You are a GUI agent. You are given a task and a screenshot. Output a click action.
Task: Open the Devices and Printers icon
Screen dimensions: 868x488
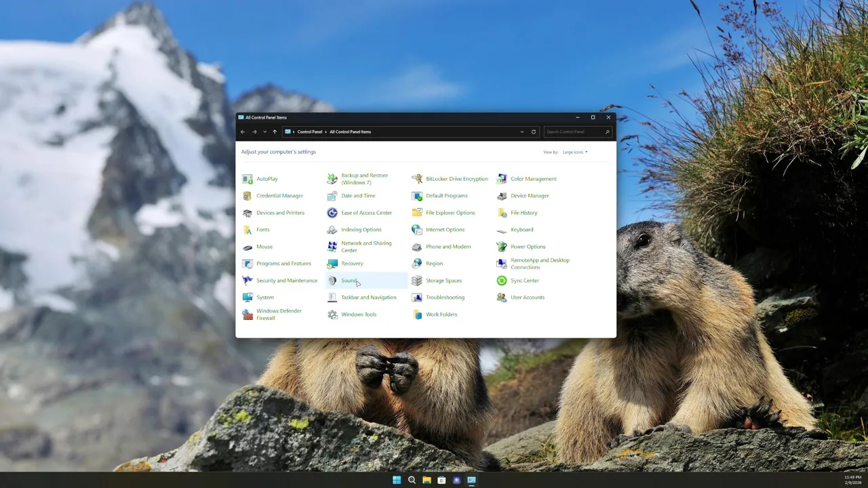[248, 213]
